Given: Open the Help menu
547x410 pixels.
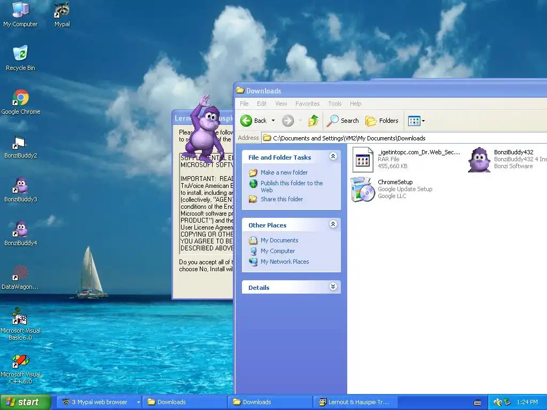Looking at the screenshot, I should [x=355, y=104].
